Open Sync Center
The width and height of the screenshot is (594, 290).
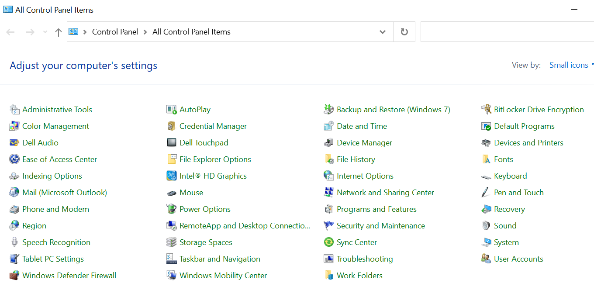click(357, 242)
